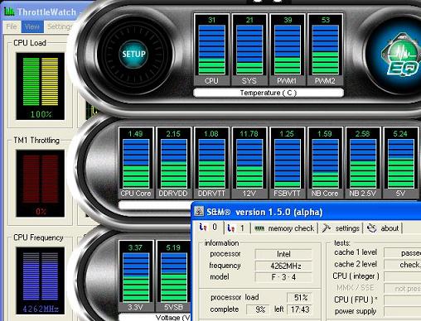The image size is (421, 321).
Task: Click the 12V voltage gauge
Action: point(249,163)
